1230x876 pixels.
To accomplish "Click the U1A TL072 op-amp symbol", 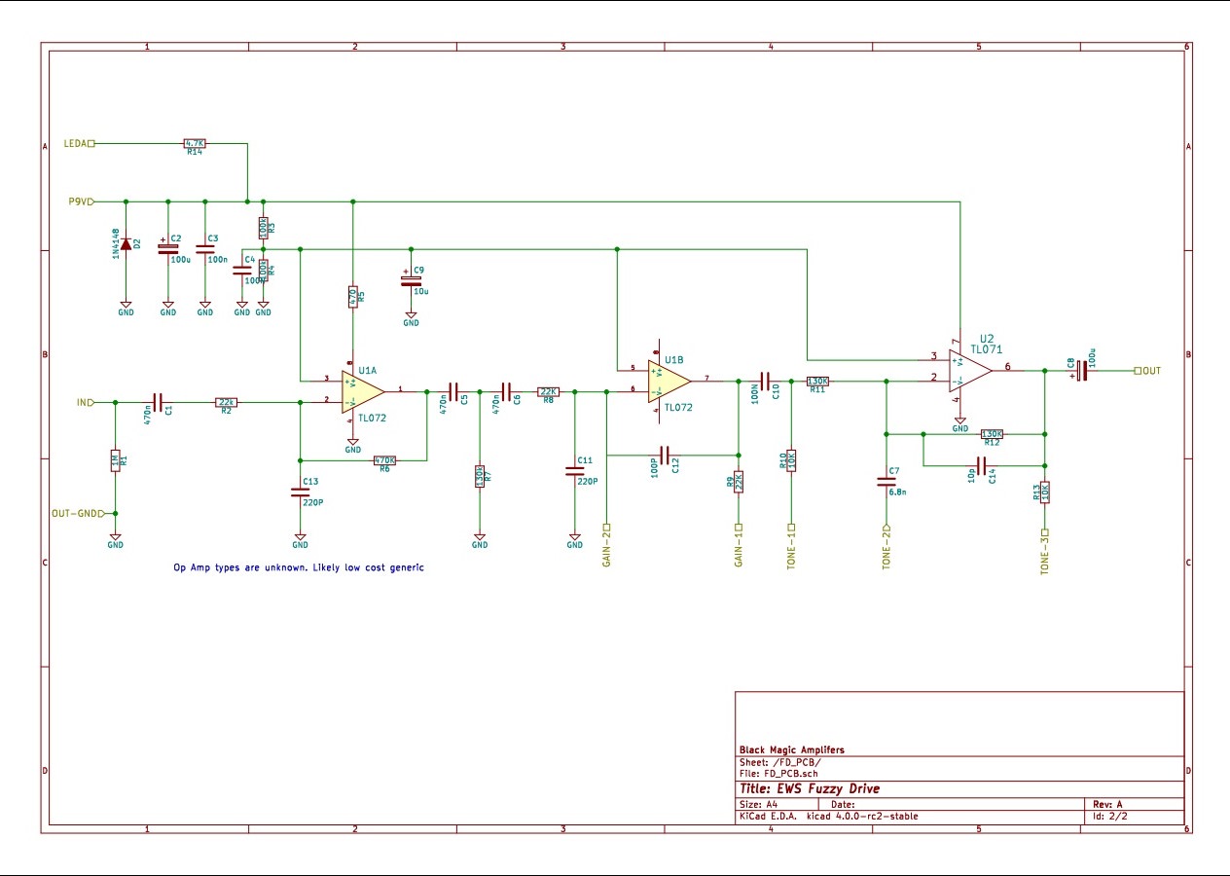I will [x=361, y=392].
